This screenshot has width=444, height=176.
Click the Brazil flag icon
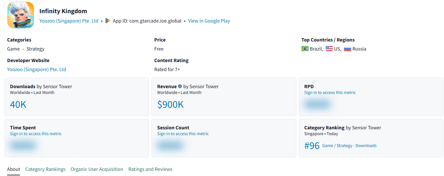(x=305, y=49)
